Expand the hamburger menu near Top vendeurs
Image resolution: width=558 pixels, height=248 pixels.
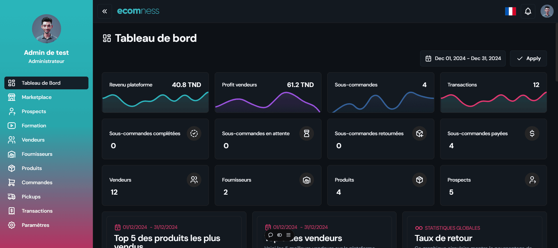[x=289, y=235]
